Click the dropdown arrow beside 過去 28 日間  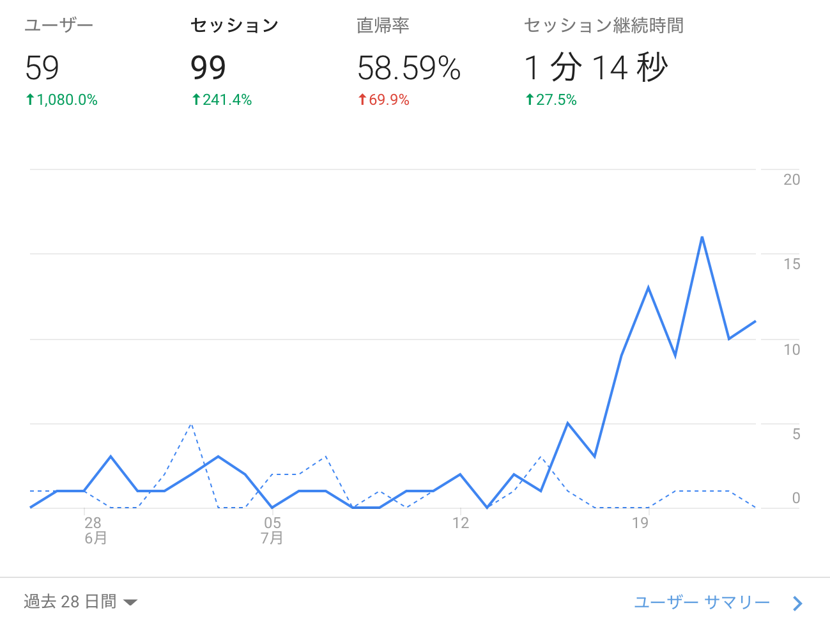(x=130, y=602)
